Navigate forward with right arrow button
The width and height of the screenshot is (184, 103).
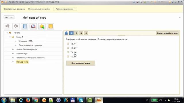[11, 17]
